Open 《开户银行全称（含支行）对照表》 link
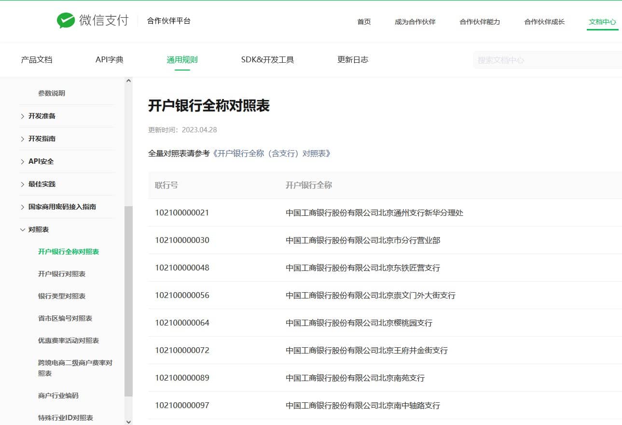 pos(273,154)
